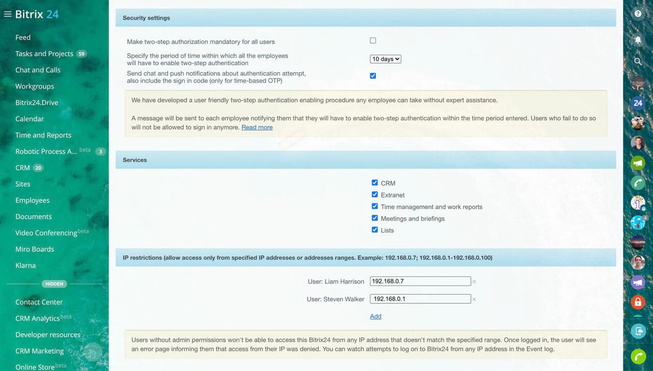Remove Liam Harrison's IP restriction with X
The width and height of the screenshot is (653, 371).
point(474,282)
